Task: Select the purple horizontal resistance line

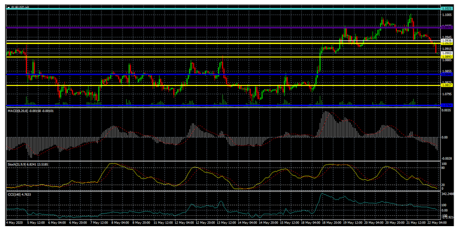Action: pyautogui.click(x=216, y=27)
